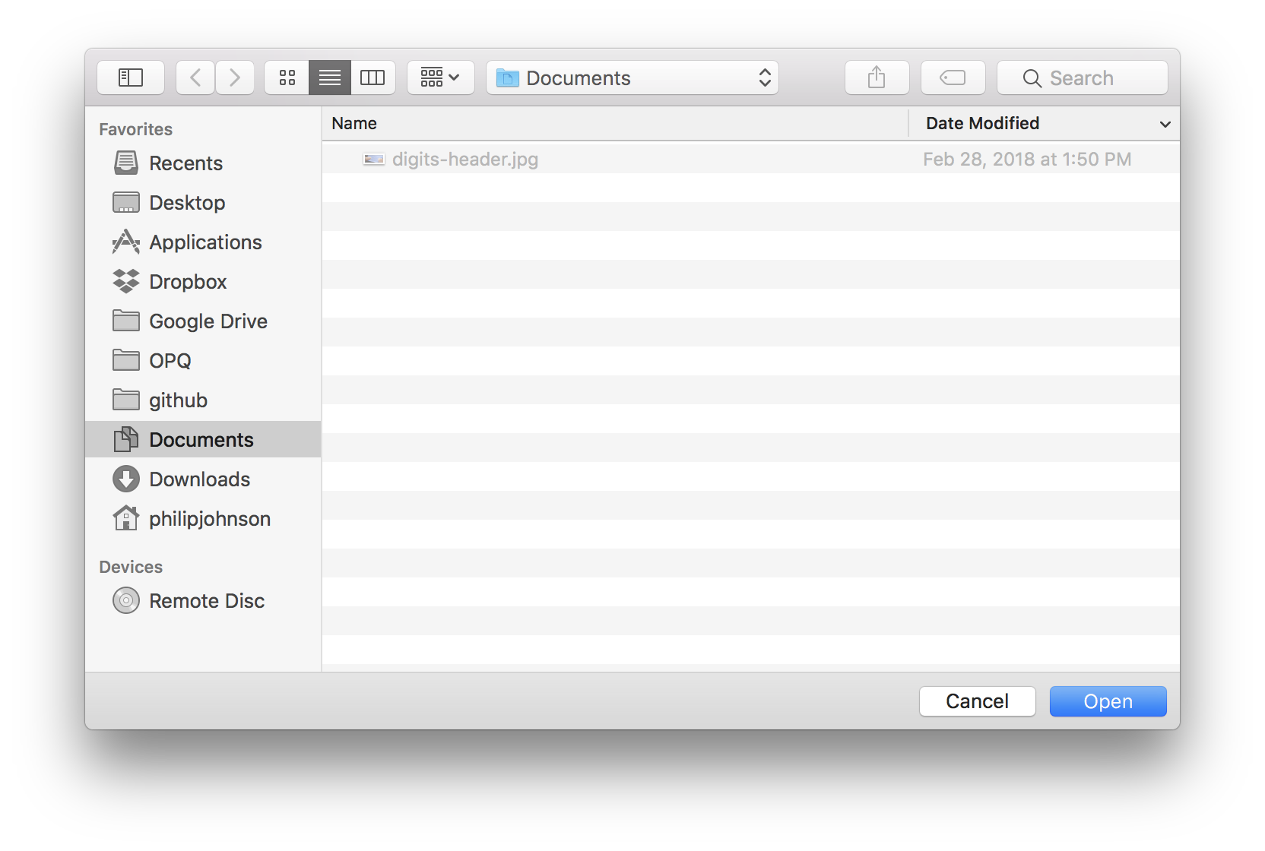The height and width of the screenshot is (851, 1265).
Task: Go forward with the right arrow
Action: [x=235, y=78]
